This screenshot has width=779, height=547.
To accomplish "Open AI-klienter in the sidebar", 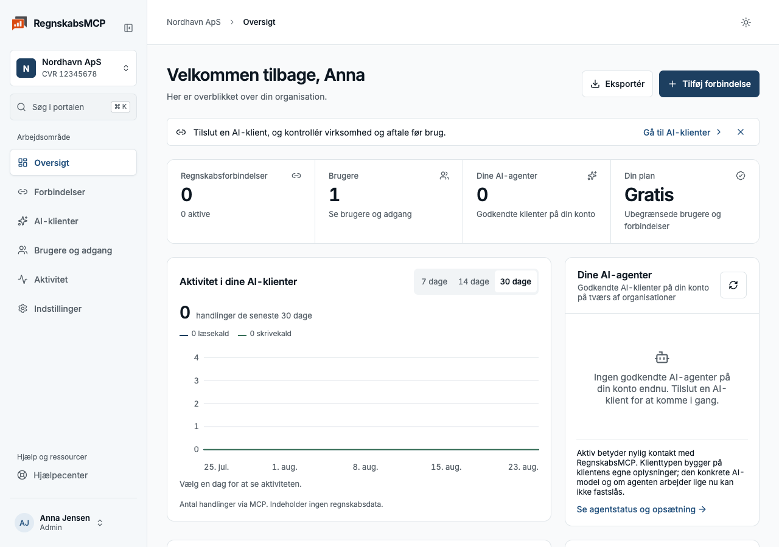I will tap(73, 221).
